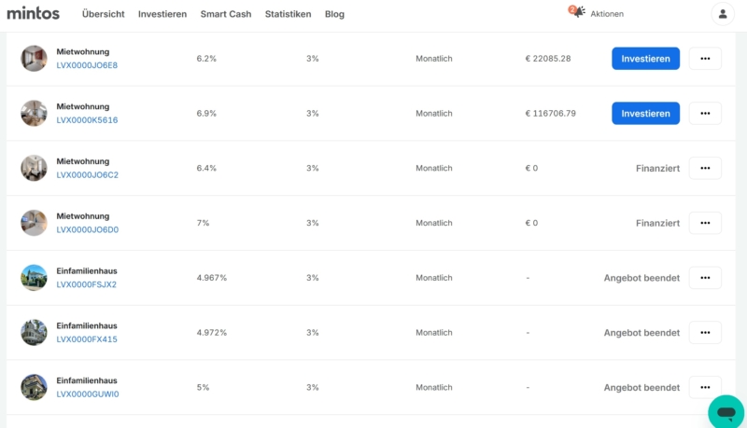The width and height of the screenshot is (747, 428).
Task: Click Investieren button for LVX0000K5616
Action: (x=645, y=113)
